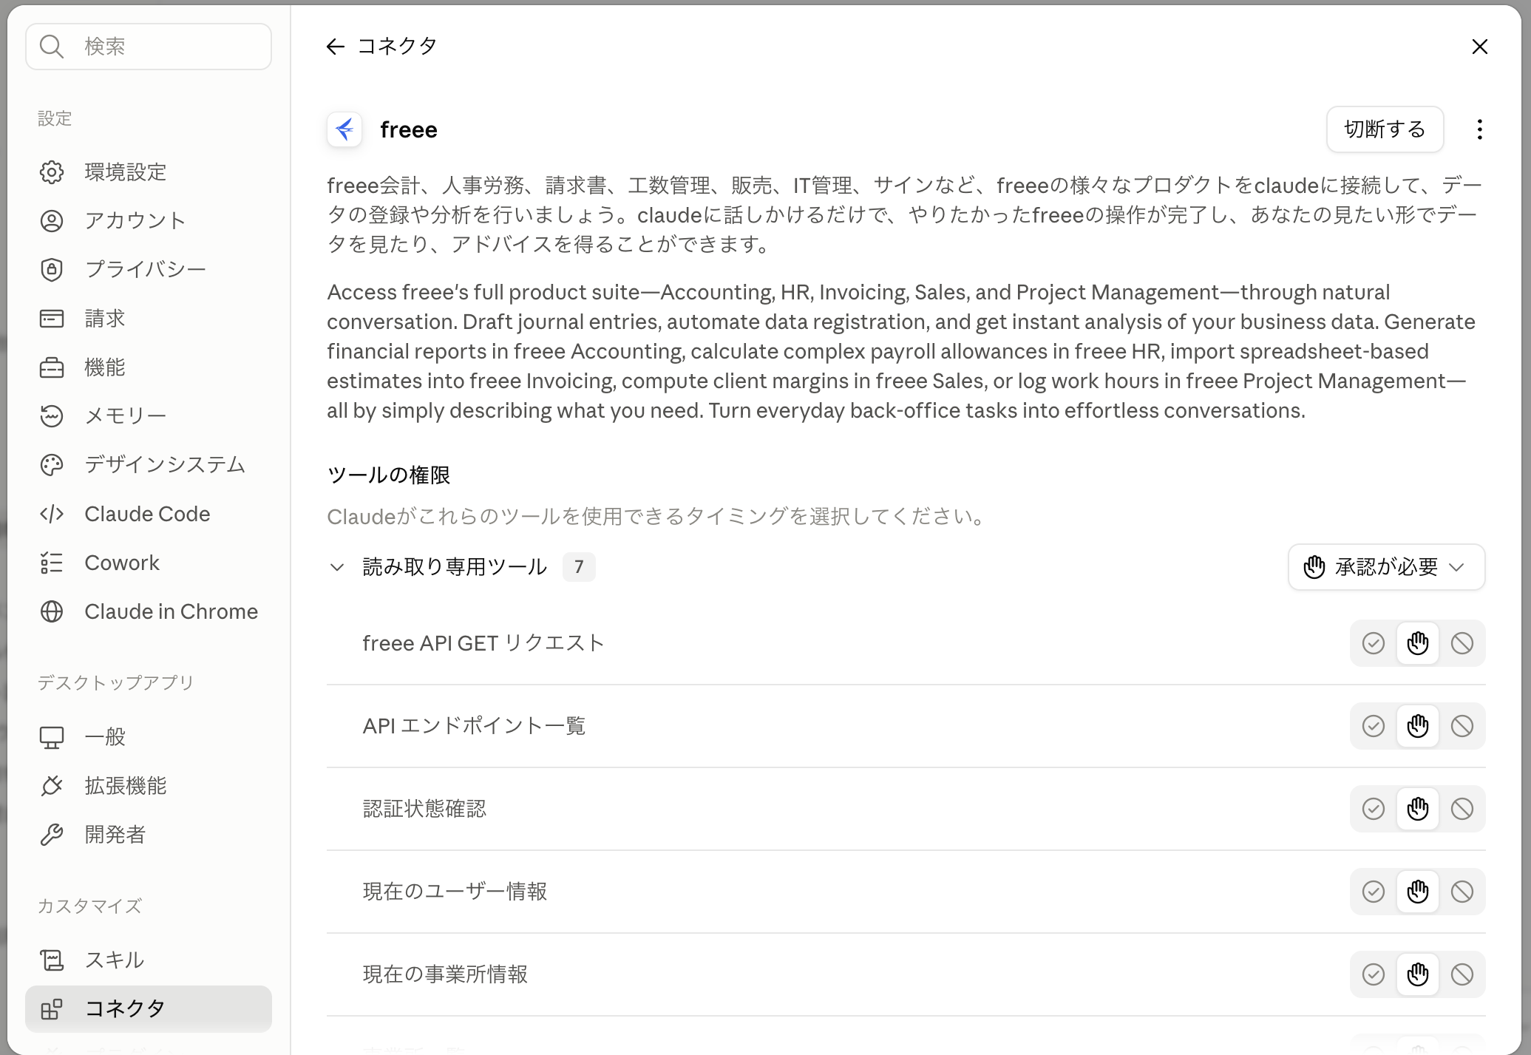The height and width of the screenshot is (1055, 1531).
Task: Click the monitor icon beside 一般
Action: 52,737
